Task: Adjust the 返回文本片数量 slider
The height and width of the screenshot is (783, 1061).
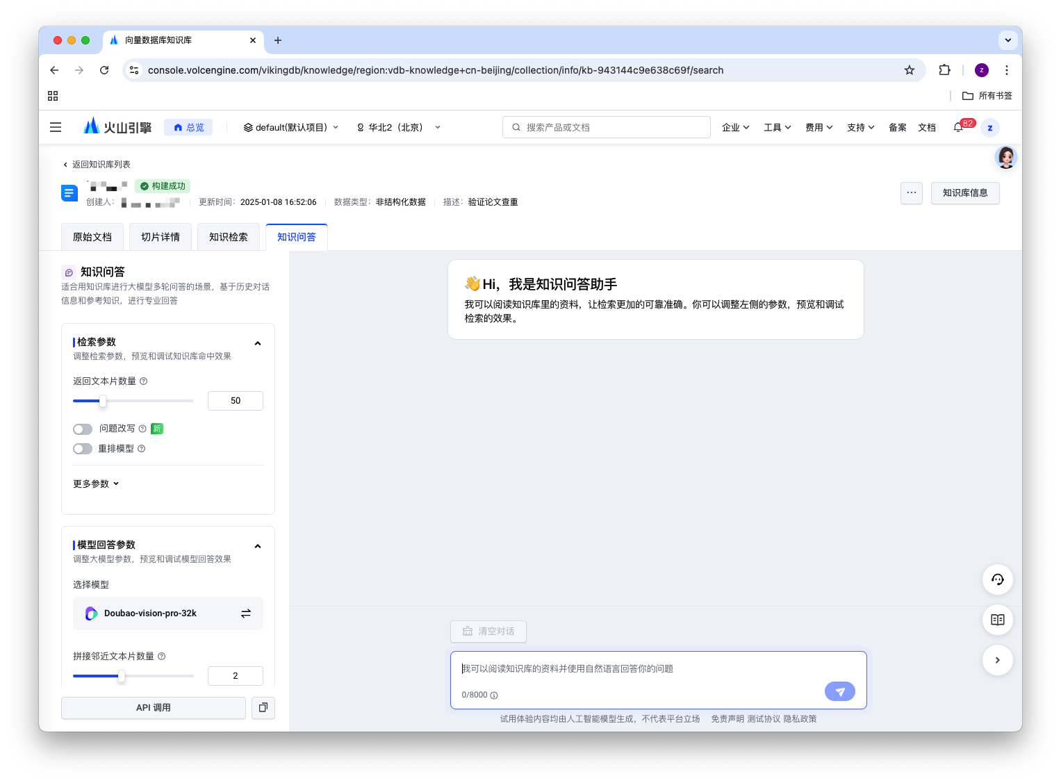Action: pyautogui.click(x=103, y=401)
